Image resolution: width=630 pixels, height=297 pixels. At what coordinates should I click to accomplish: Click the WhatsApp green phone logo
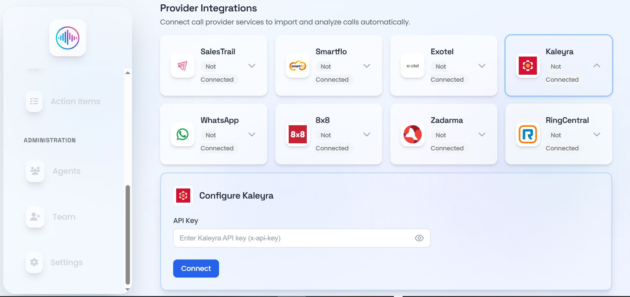pos(183,134)
